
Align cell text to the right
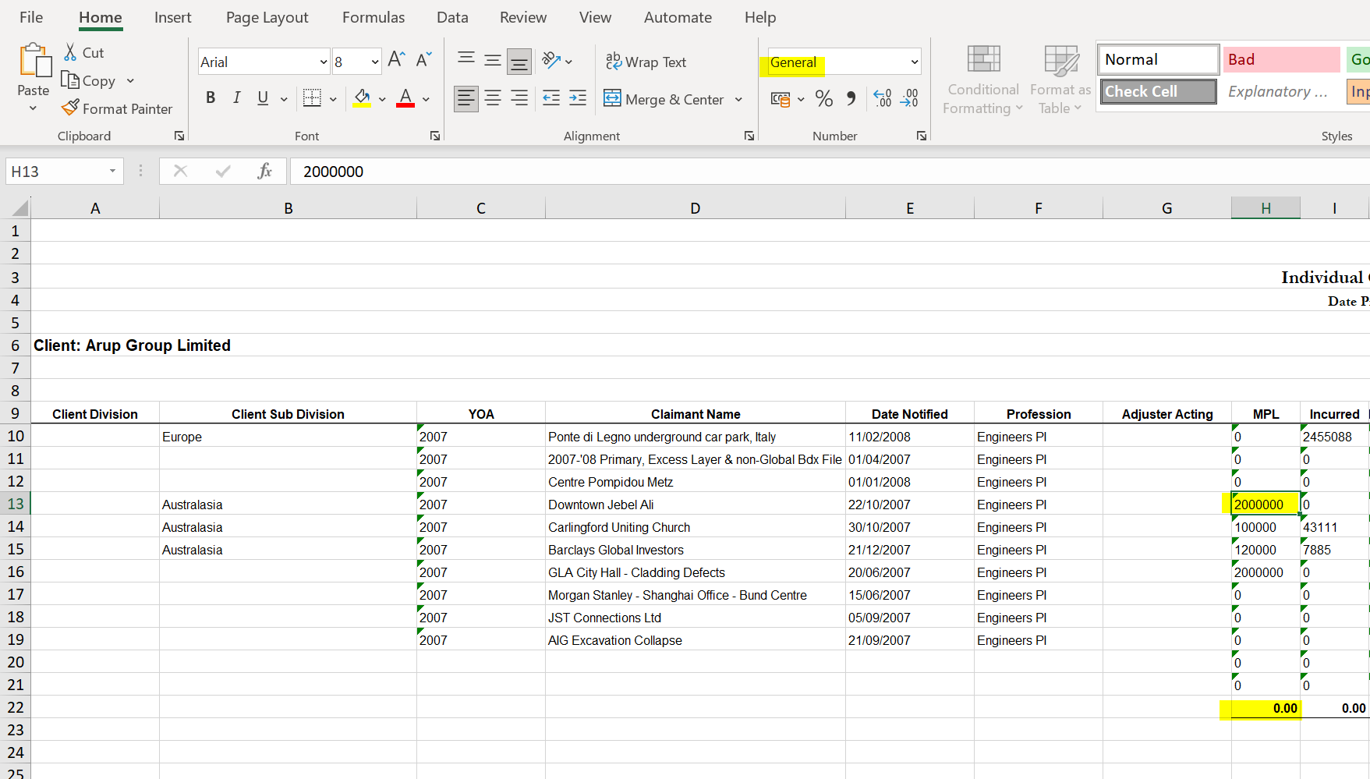coord(519,98)
